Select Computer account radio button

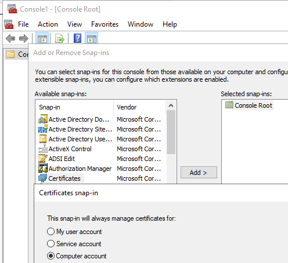point(51,256)
